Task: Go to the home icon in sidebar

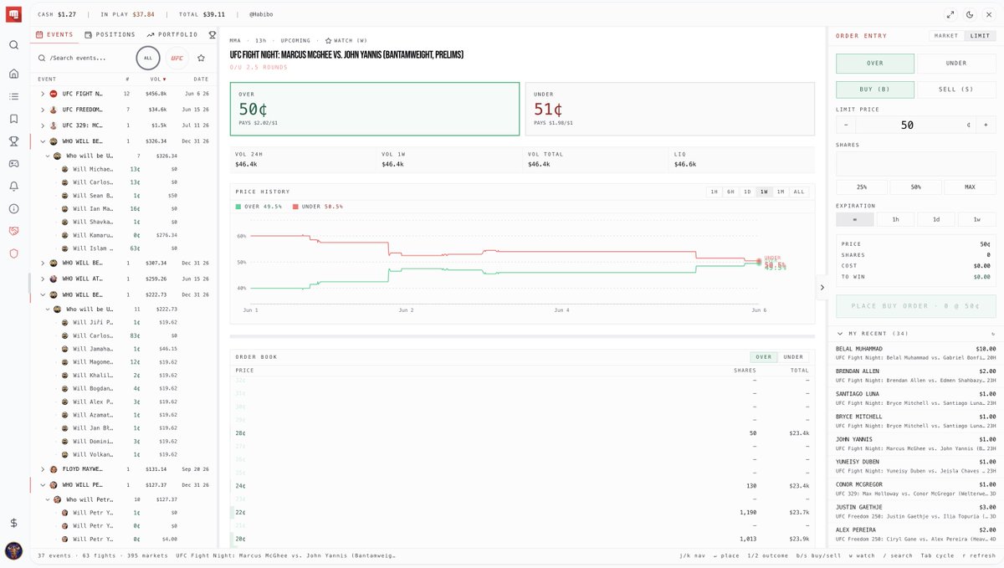Action: [x=13, y=74]
